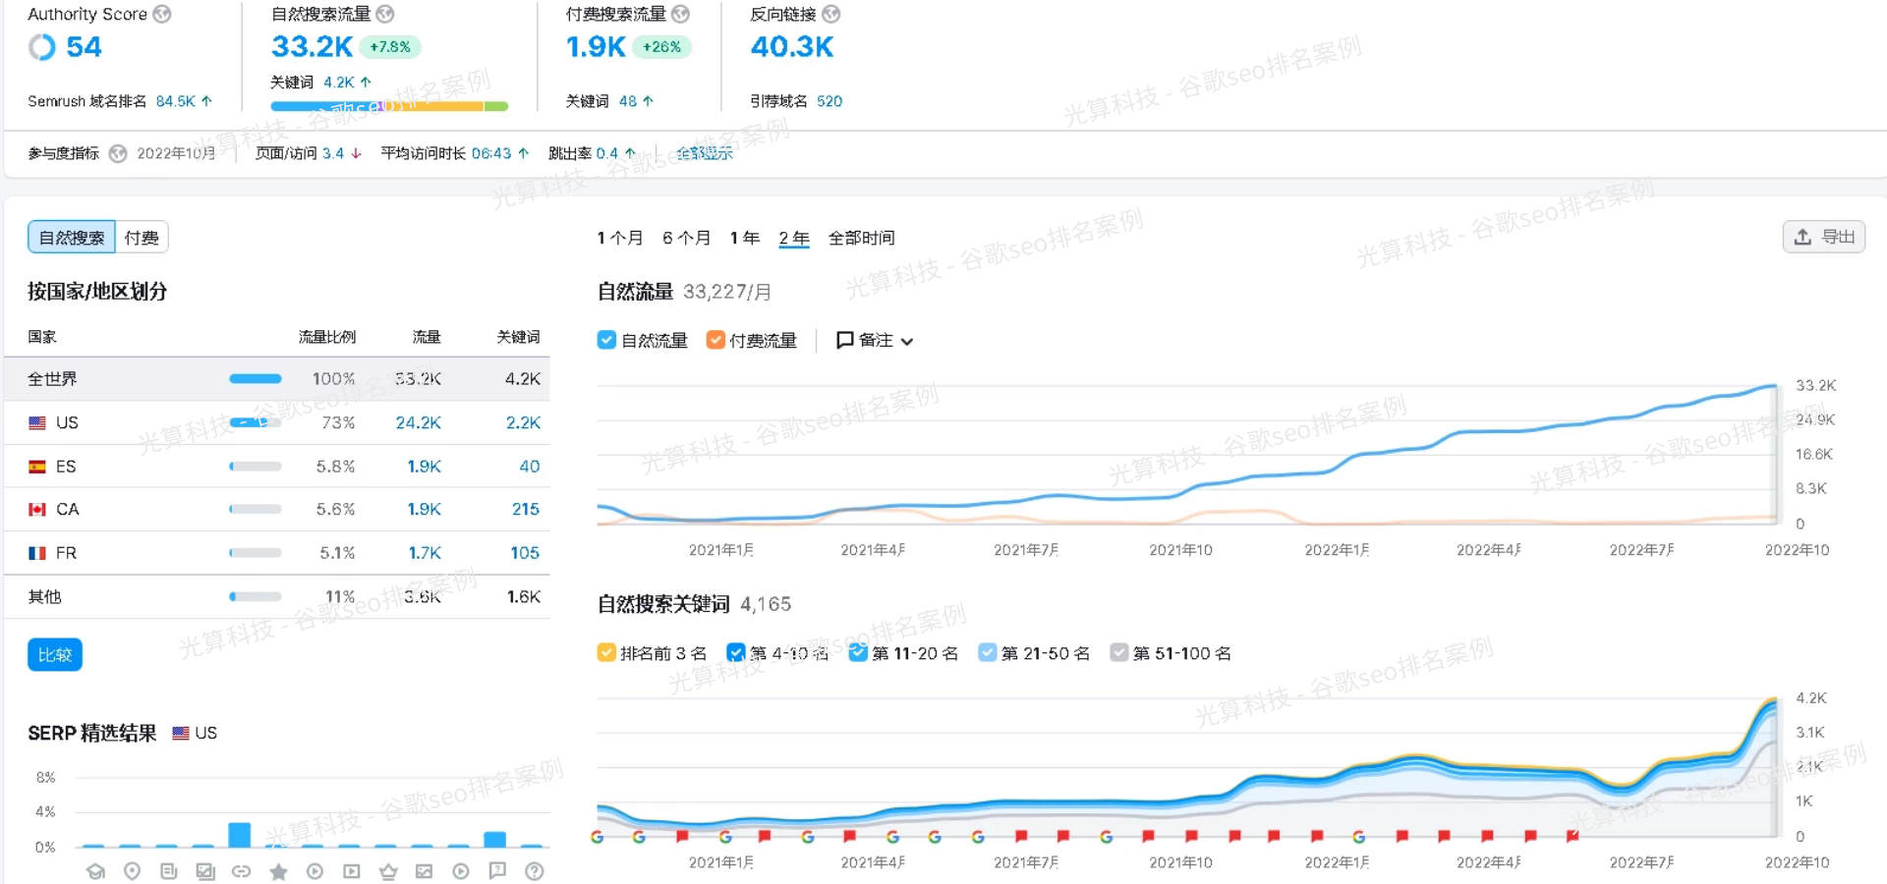Viewport: 1887px width, 884px height.
Task: Toggle the 付费流量 checkbox
Action: pos(715,340)
